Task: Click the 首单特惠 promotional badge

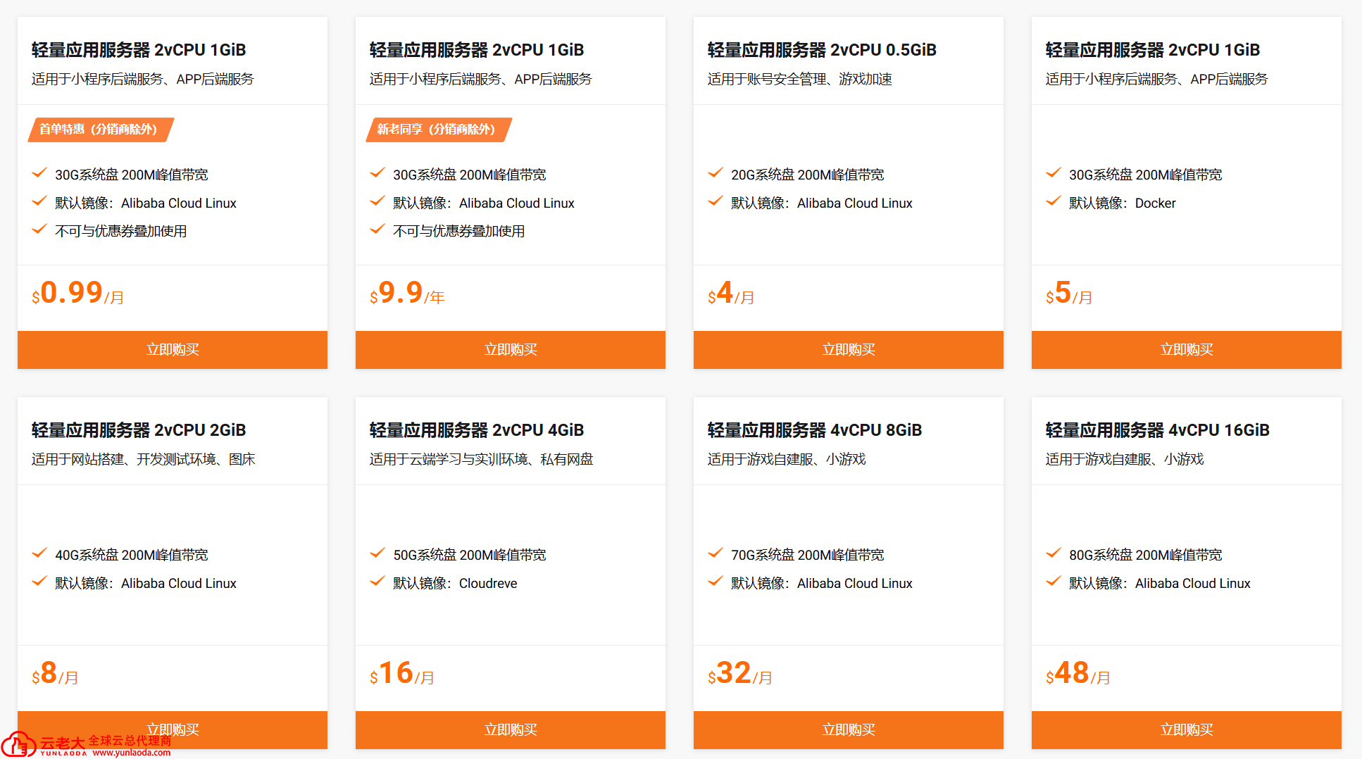Action: [x=99, y=130]
